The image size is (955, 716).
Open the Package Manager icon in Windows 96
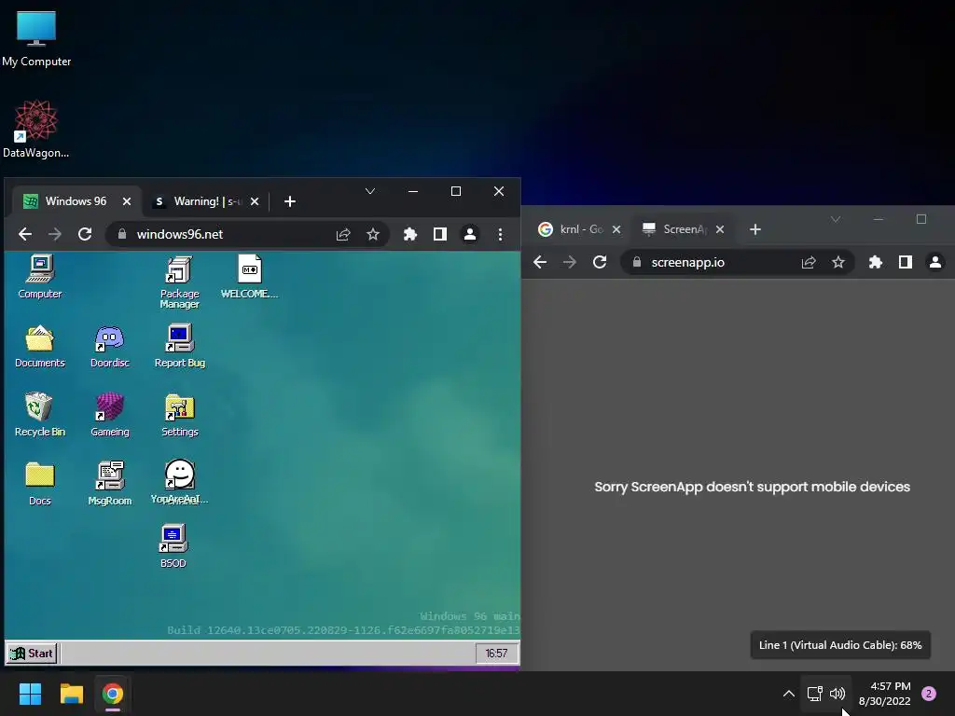(x=179, y=282)
